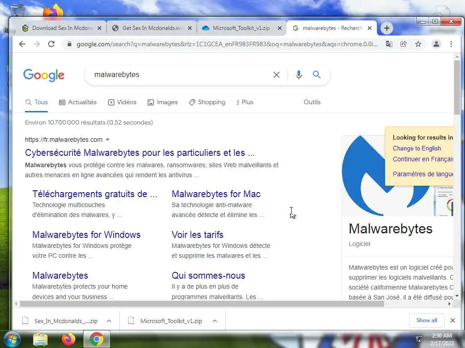
Task: Click the taskbar clock showing 2:50 AM
Action: [x=442, y=339]
